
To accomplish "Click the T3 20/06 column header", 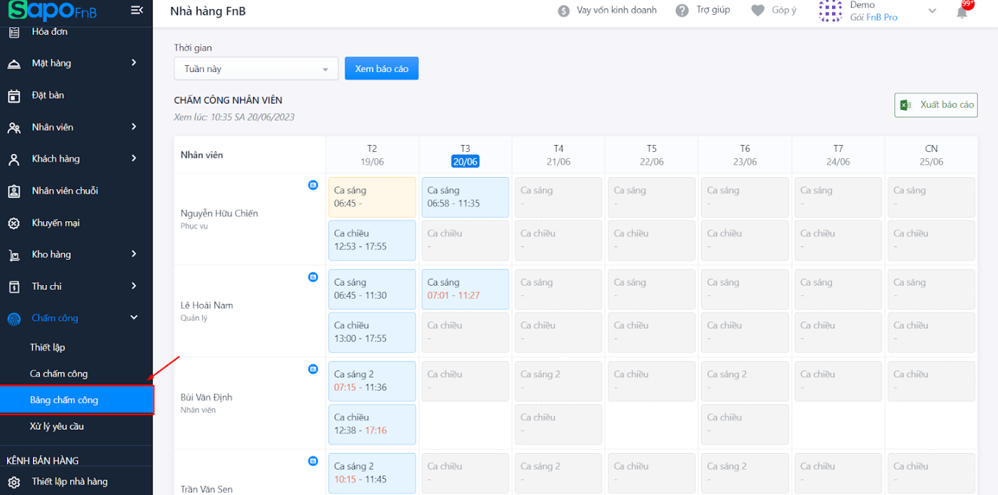I will [x=465, y=155].
